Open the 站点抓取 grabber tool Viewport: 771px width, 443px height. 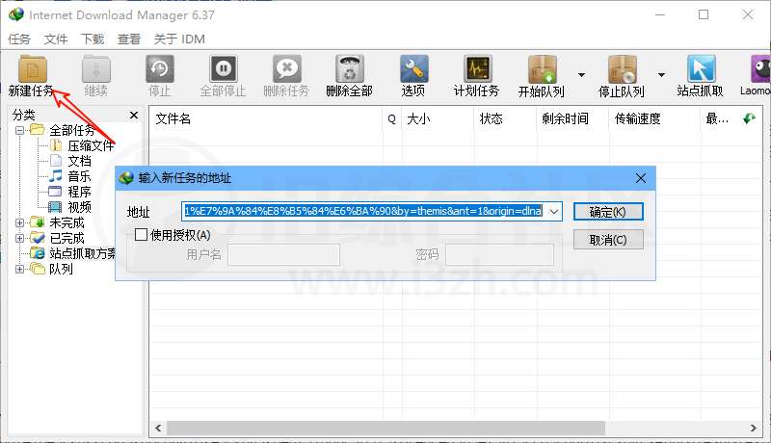tap(701, 69)
